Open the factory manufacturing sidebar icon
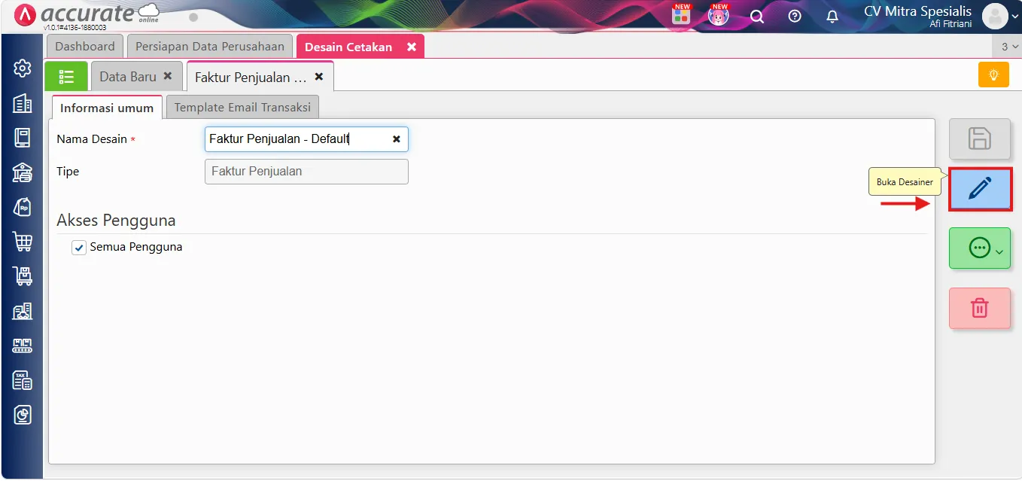Screen dimensions: 1022x481 (x=23, y=311)
